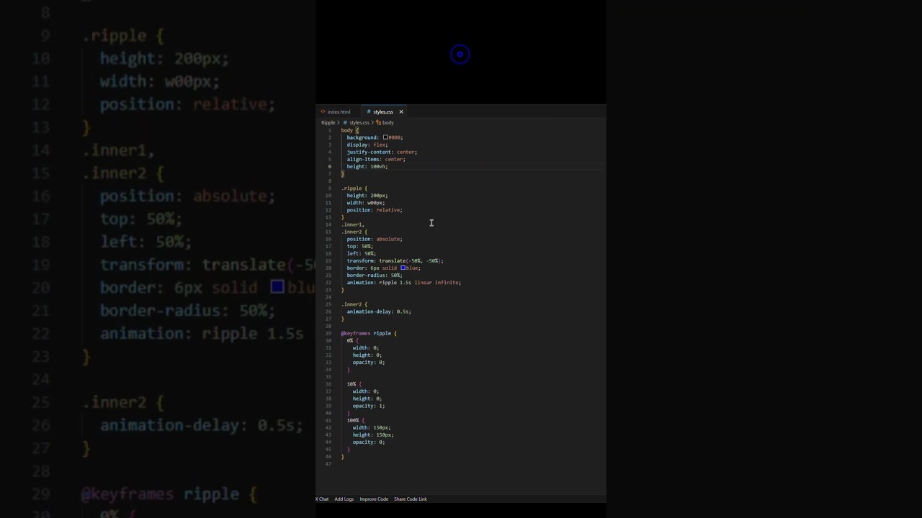Click the "height: 100vh;" line

pyautogui.click(x=367, y=166)
